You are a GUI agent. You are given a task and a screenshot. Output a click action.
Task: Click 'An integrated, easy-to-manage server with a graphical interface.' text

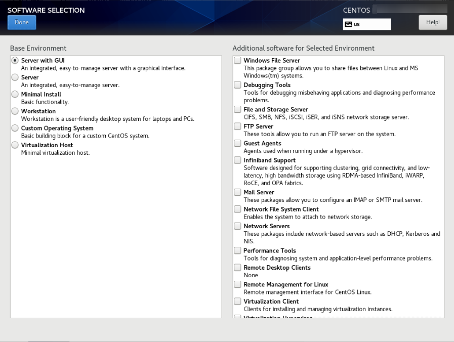click(103, 68)
